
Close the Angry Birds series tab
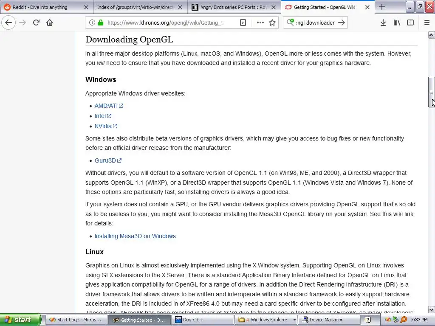tap(274, 7)
